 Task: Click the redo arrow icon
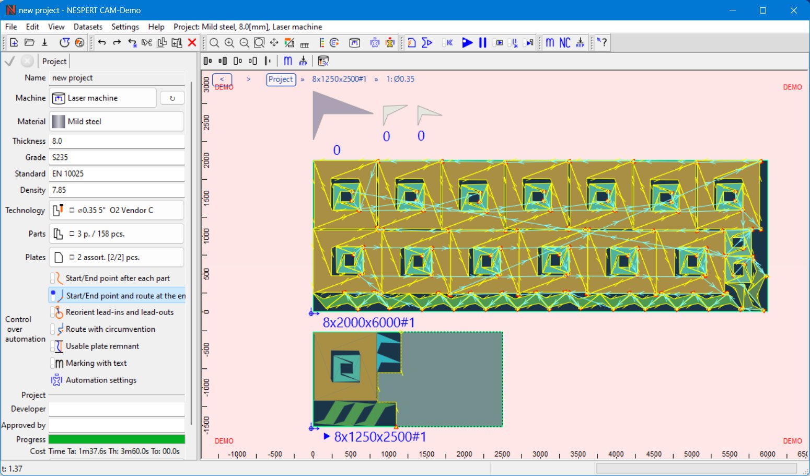click(117, 43)
